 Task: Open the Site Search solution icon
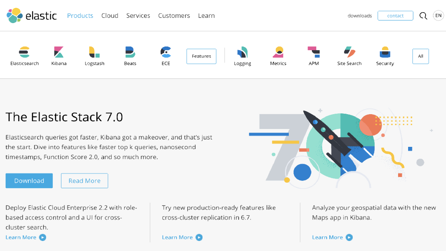click(349, 52)
